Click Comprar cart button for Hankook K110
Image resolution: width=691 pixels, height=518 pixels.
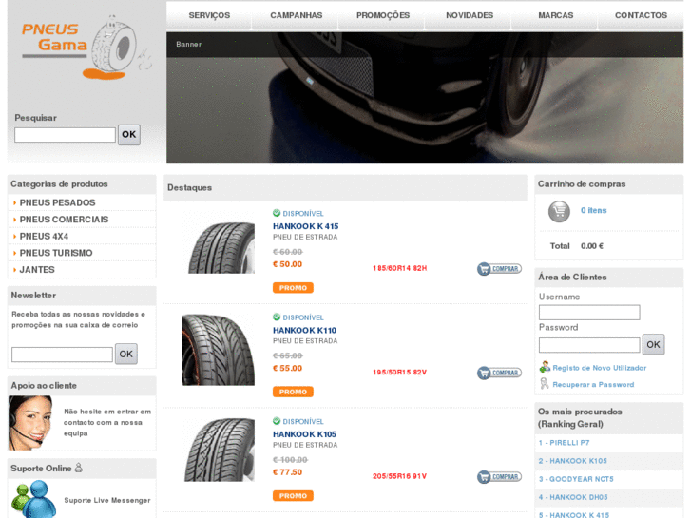(499, 373)
